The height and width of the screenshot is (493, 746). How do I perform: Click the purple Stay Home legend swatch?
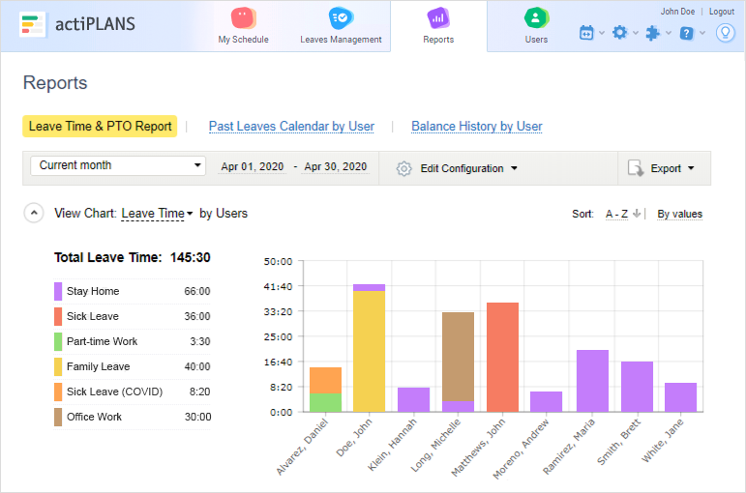tap(58, 291)
